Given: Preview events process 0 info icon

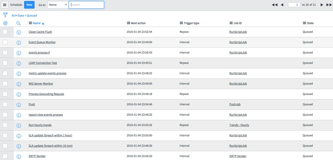Looking at the screenshot, I should coord(19,53).
